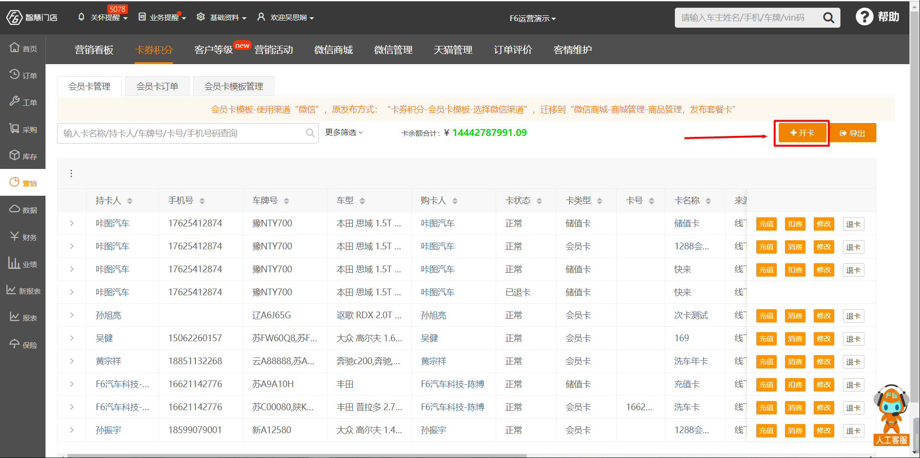The image size is (920, 458).
Task: Click 退卡 for 孙振宇 row
Action: click(853, 431)
